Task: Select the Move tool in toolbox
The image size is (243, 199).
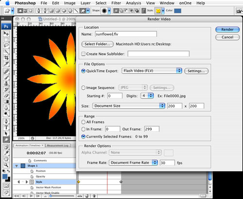Action: 6,34
